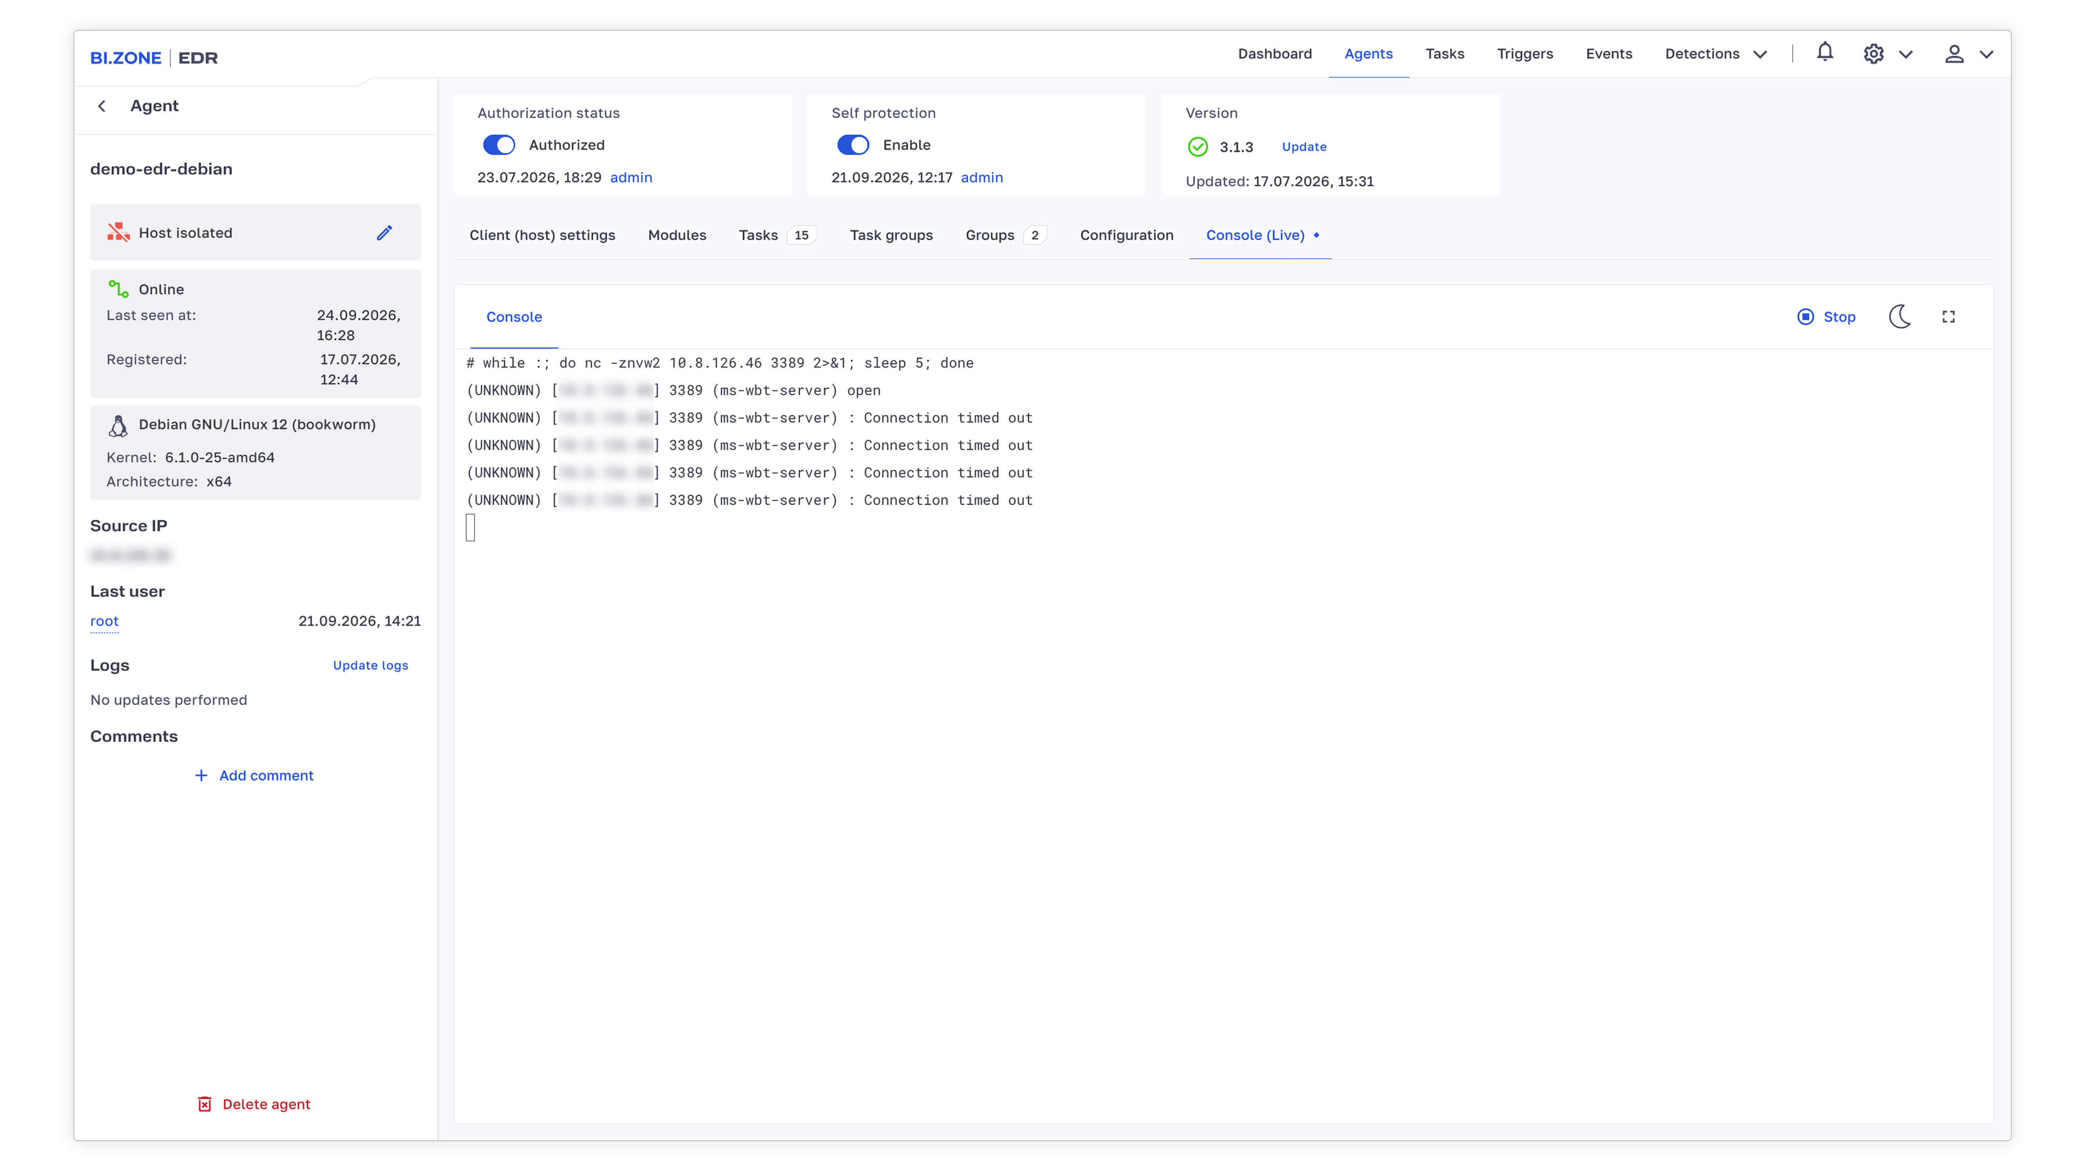Click the Update version link
Viewport: 2085px width, 1171px height.
click(x=1304, y=147)
